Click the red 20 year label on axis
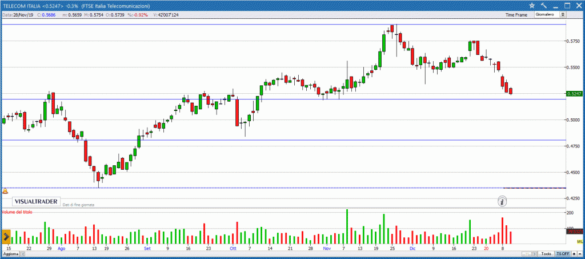The height and width of the screenshot is (259, 585). pyautogui.click(x=486, y=248)
